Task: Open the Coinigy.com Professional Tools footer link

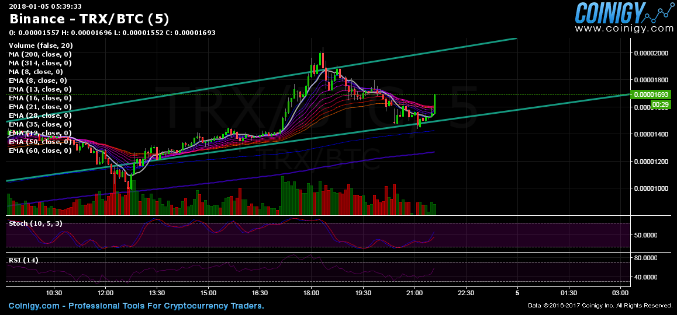Action: point(136,306)
